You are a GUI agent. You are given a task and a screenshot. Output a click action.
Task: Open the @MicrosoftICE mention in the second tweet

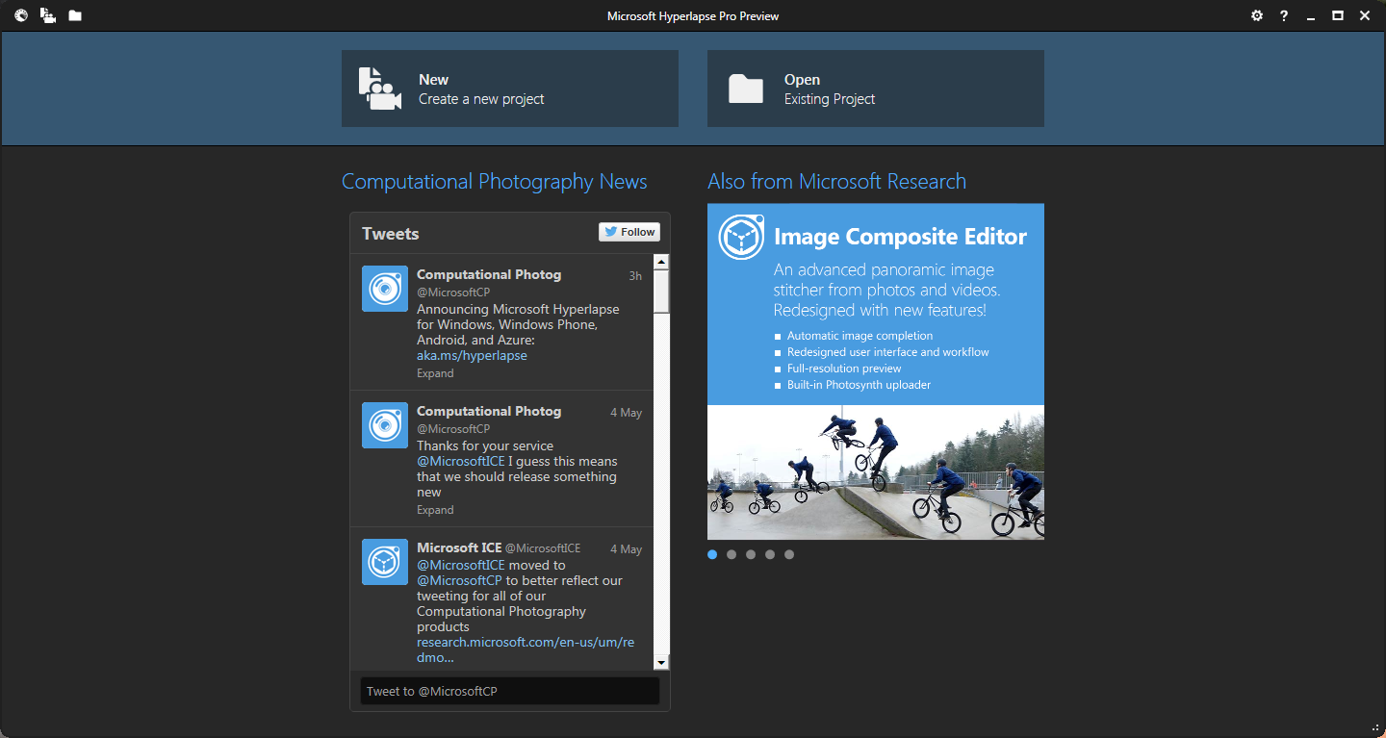461,461
